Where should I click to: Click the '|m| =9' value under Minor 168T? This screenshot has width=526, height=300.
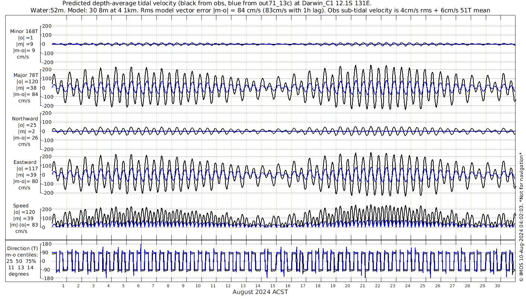click(x=25, y=44)
